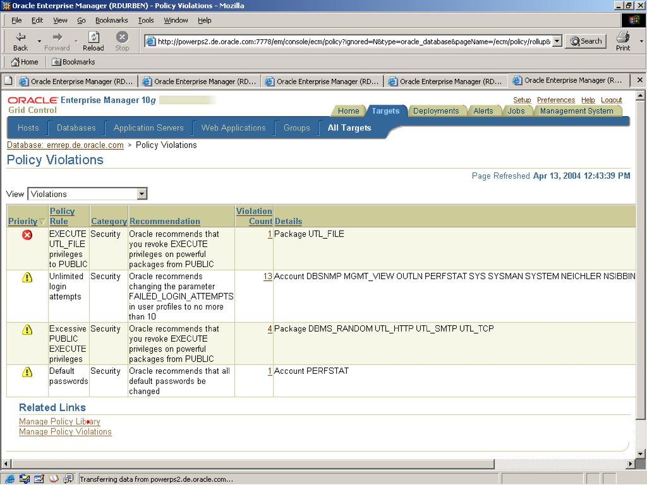Select the Databases subtab
The height and width of the screenshot is (485, 647).
76,128
